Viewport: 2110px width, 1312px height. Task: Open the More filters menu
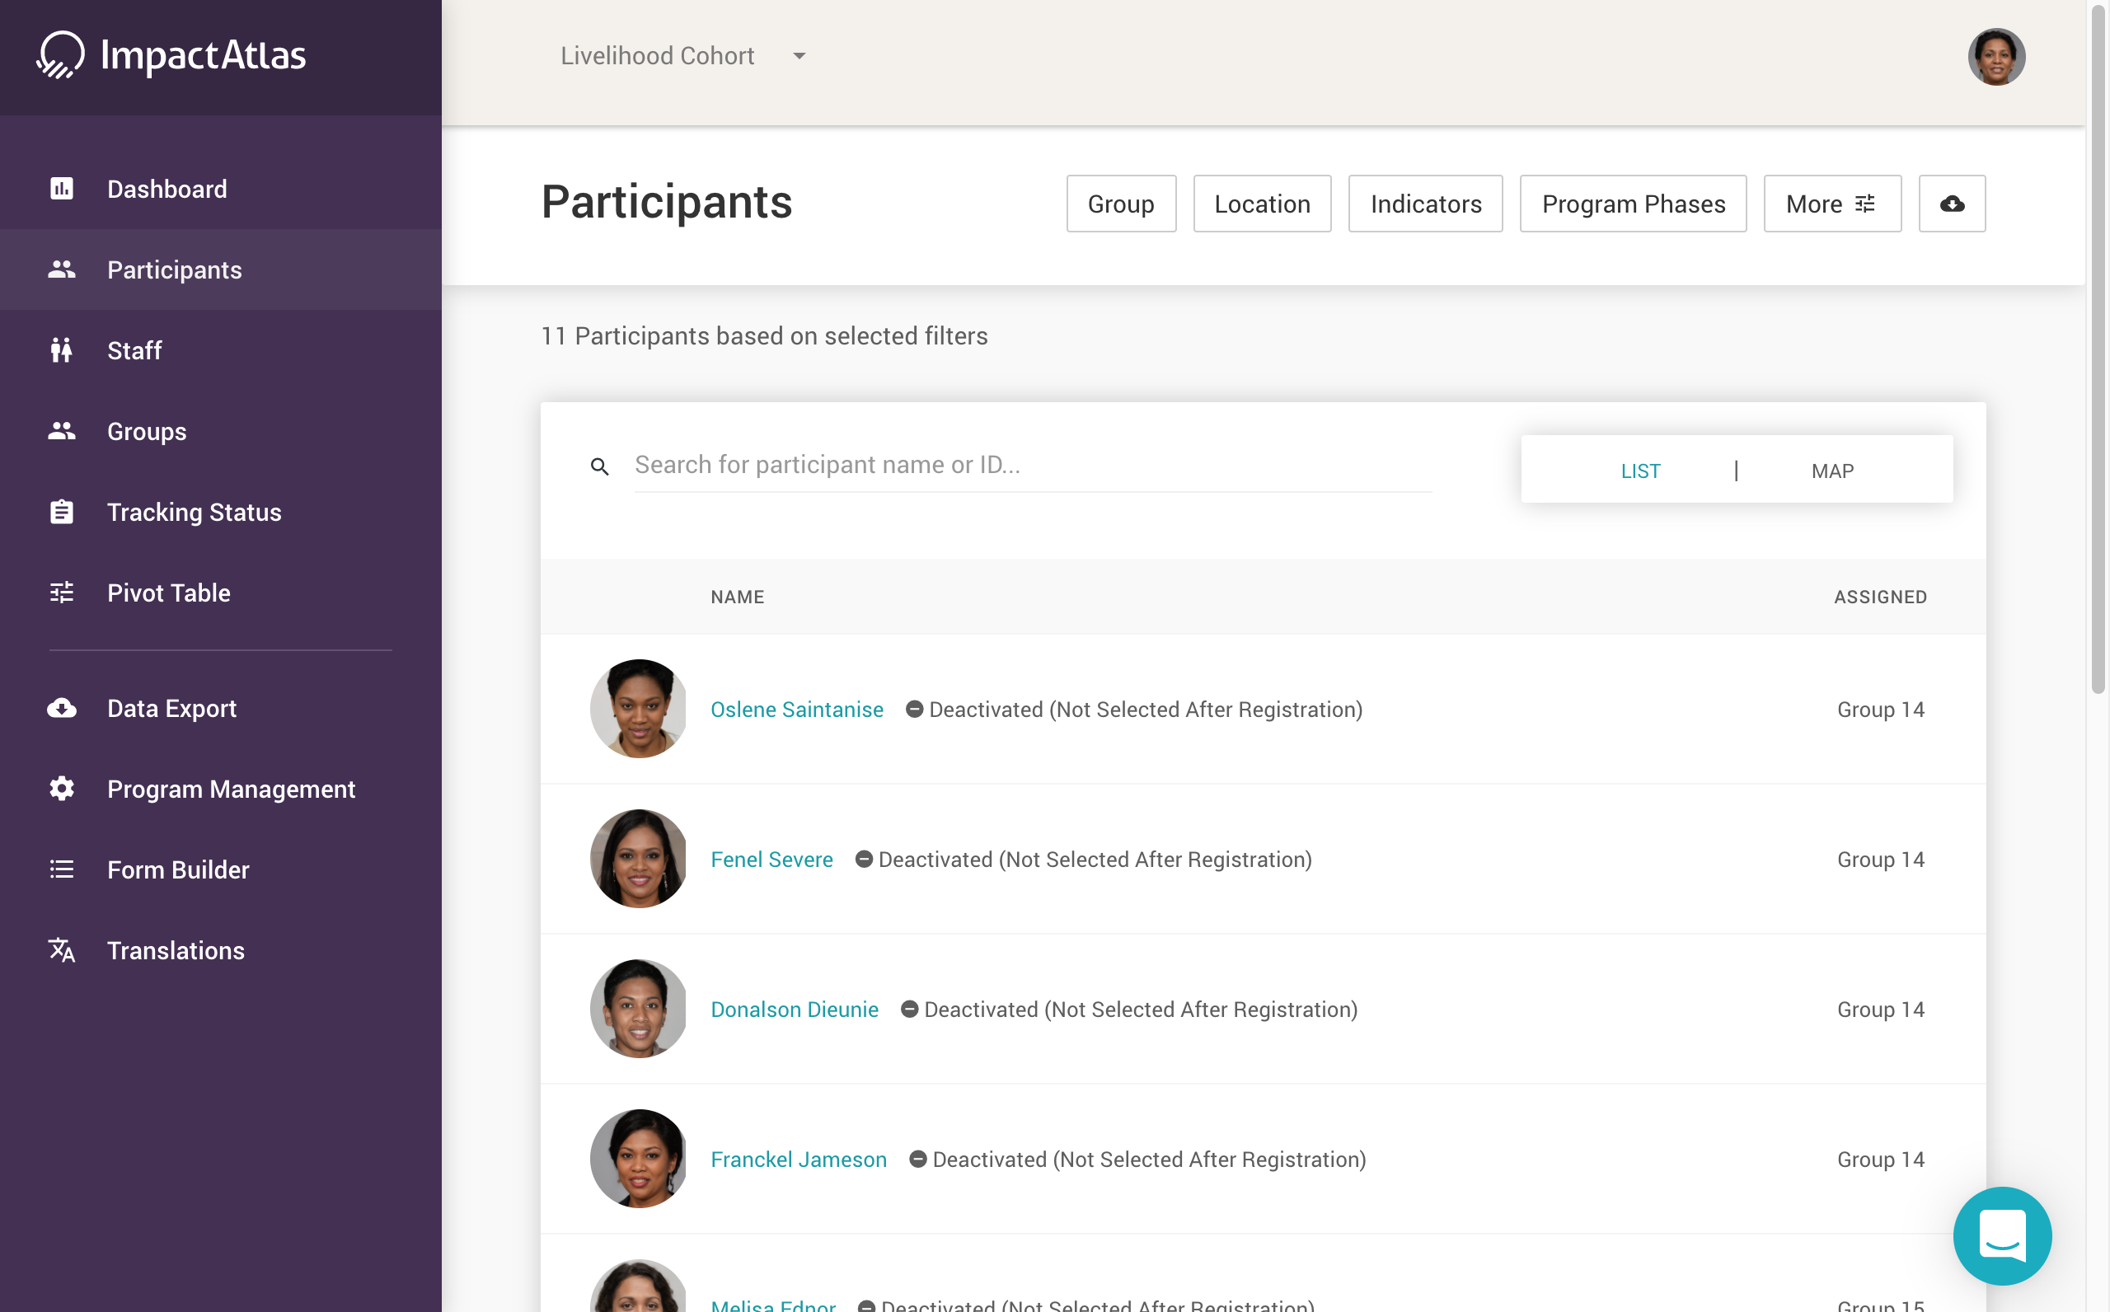1831,204
